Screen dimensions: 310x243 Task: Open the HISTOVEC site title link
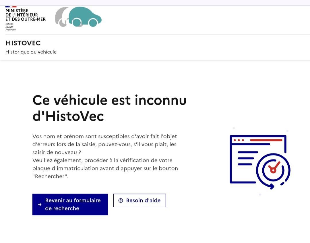coord(23,43)
